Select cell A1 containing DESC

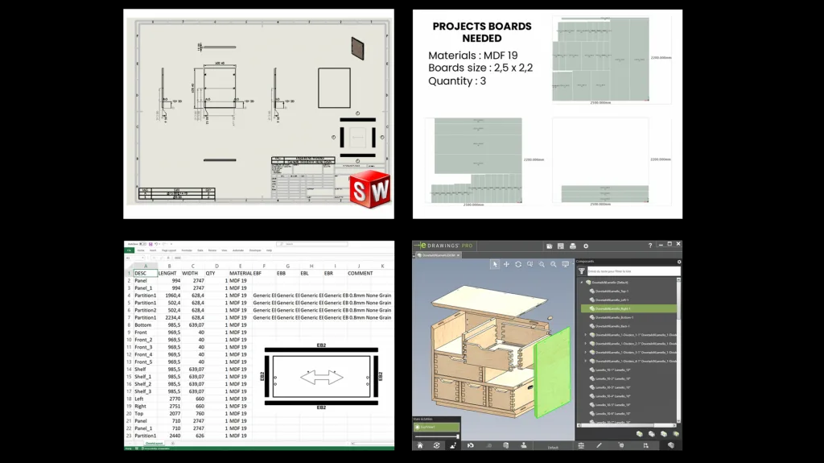click(146, 273)
